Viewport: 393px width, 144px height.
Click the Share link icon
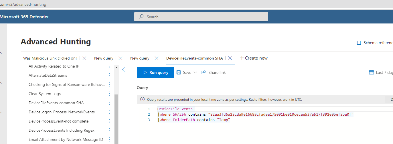coord(204,72)
